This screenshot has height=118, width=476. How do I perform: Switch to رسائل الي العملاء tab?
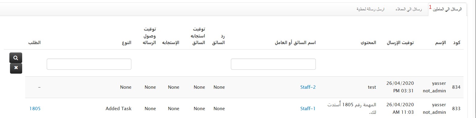[408, 9]
